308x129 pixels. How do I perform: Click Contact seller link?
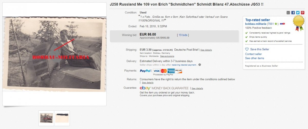253,54
